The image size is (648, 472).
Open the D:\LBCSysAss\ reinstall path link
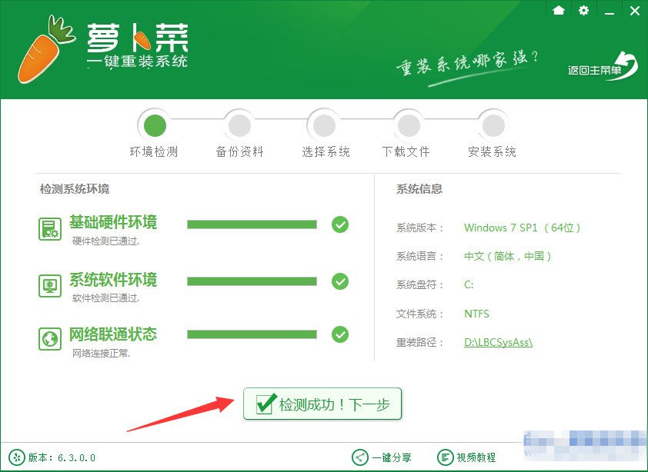499,342
